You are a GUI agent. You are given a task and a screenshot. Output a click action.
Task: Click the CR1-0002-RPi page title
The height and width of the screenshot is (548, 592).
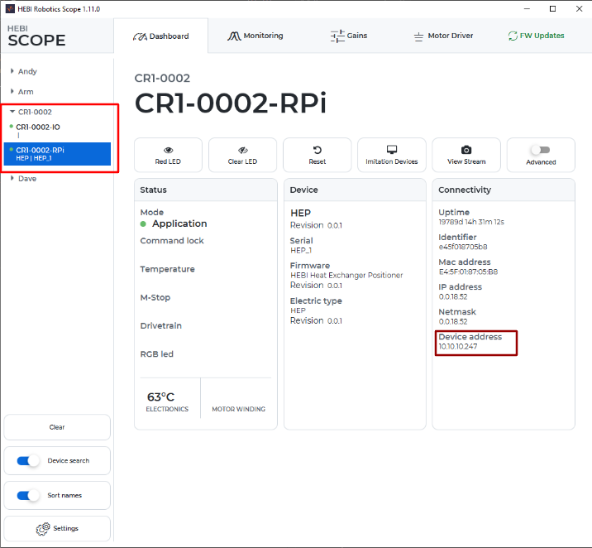tap(231, 103)
